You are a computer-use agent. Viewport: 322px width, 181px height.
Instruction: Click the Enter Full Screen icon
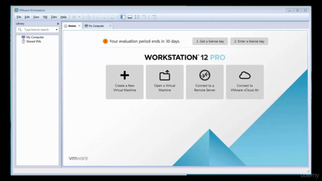(x=137, y=17)
